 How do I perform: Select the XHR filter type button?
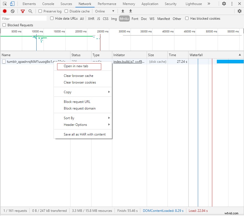(91, 19)
